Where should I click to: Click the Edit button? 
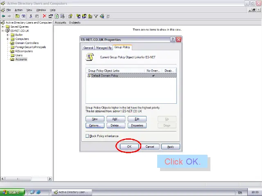click(137, 119)
